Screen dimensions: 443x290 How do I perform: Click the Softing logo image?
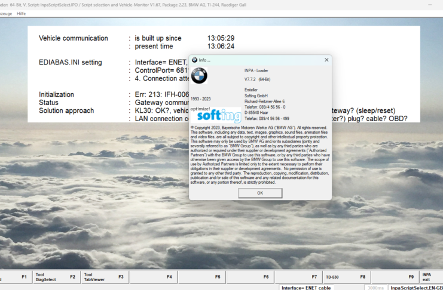216,115
